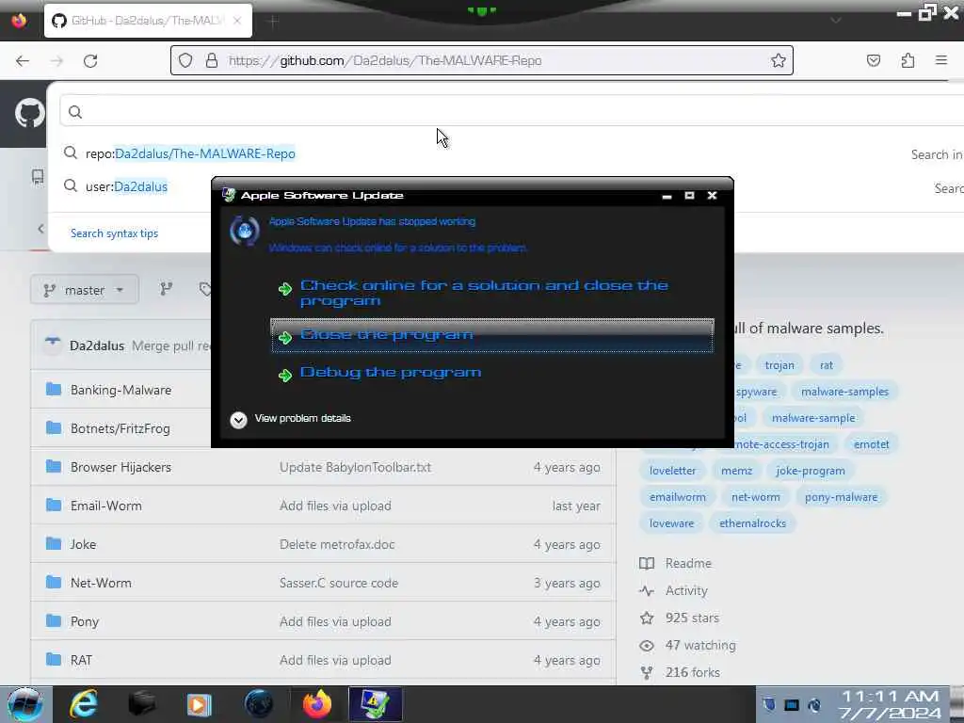
Task: Click the emotet topic tag
Action: 871,444
